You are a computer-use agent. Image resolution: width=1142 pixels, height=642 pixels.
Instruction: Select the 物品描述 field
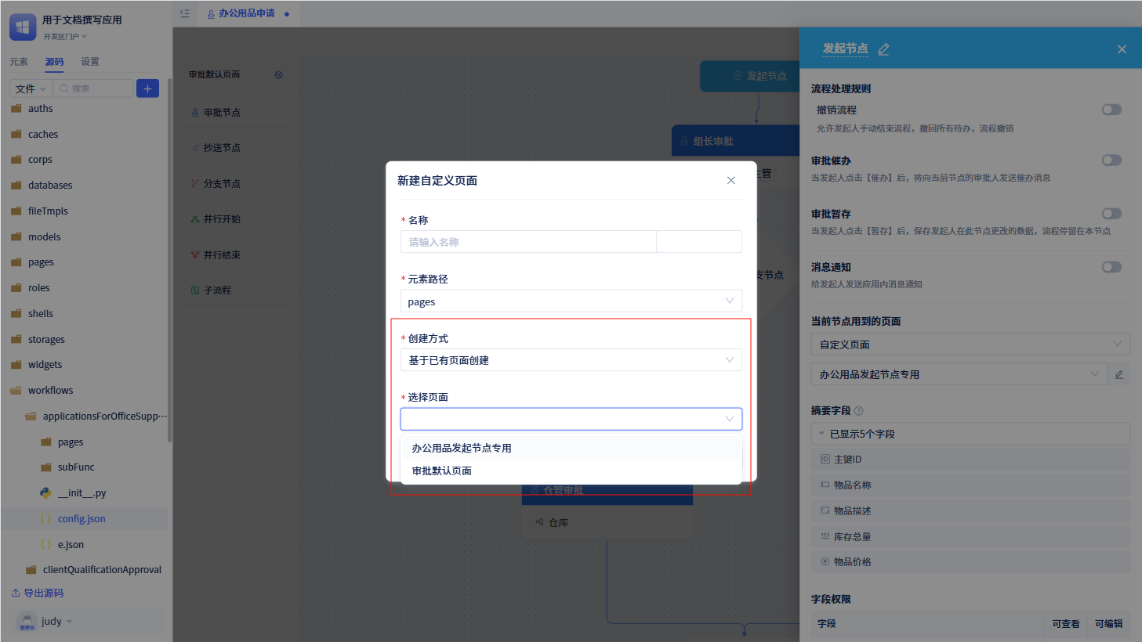coord(970,510)
